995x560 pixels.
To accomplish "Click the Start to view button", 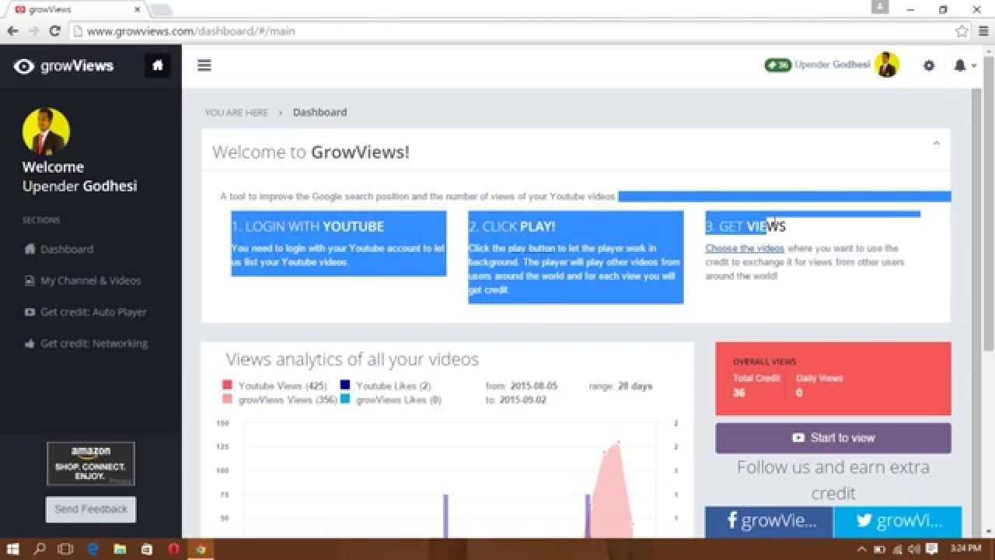I will click(833, 438).
